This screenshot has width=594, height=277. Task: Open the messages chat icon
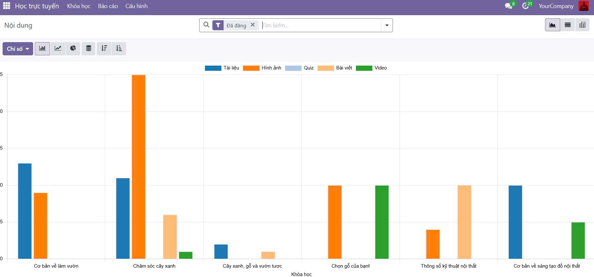coord(508,6)
